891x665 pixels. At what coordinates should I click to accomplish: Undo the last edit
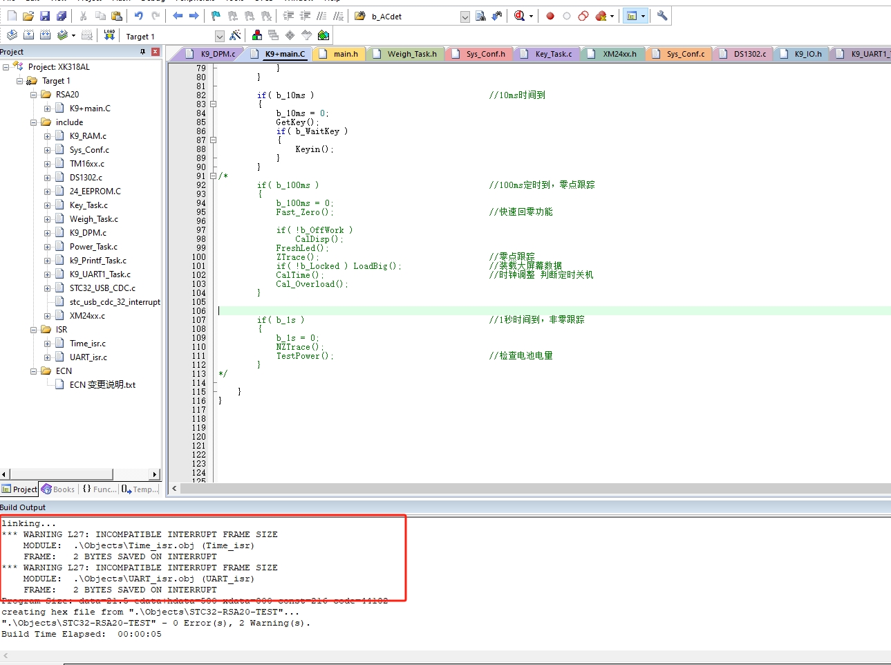(139, 16)
